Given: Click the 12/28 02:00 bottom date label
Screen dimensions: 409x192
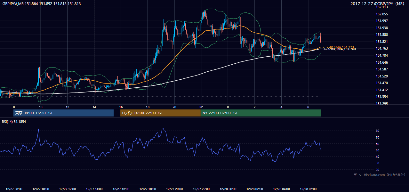Looking at the screenshot, I should pos(254,189).
